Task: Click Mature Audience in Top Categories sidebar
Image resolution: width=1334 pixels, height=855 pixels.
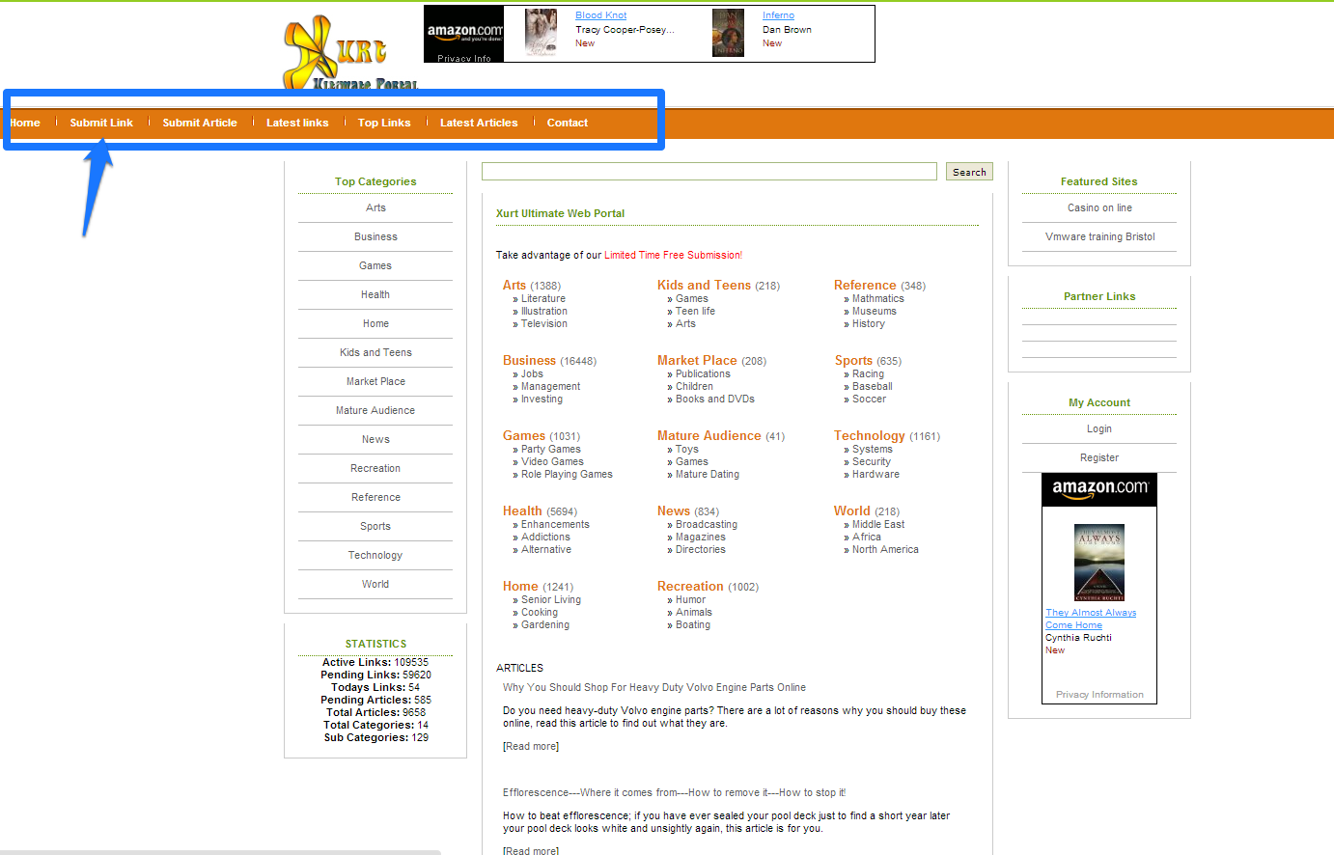Action: 375,411
